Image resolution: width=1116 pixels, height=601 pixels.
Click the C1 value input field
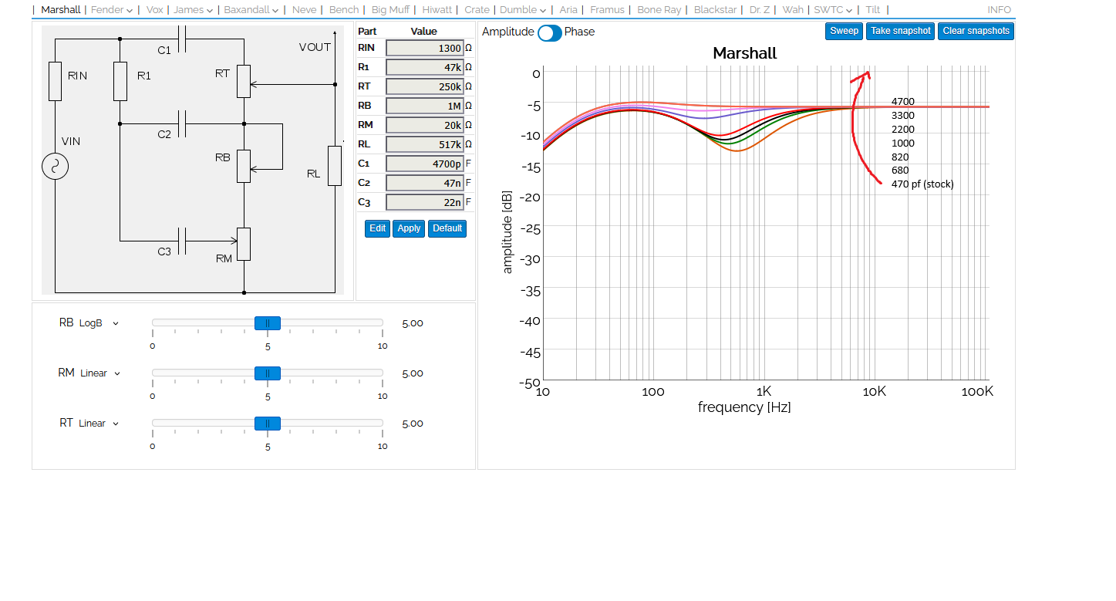coord(425,164)
